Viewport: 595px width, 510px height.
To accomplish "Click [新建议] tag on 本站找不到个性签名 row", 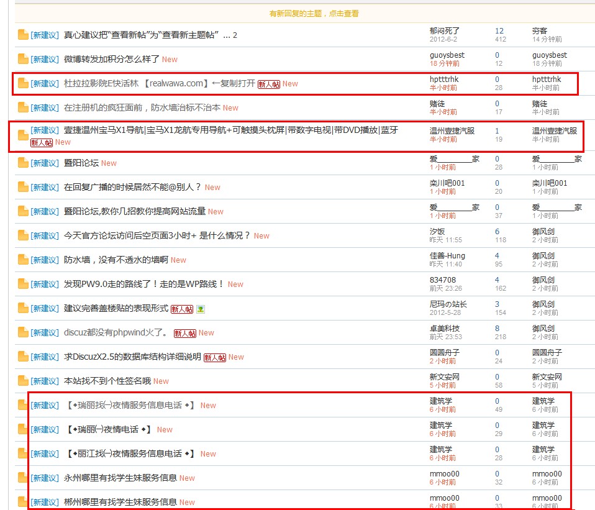I will tap(45, 381).
